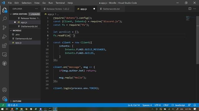Open editor More Actions ellipsis
The image size is (199, 111).
pyautogui.click(x=195, y=9)
